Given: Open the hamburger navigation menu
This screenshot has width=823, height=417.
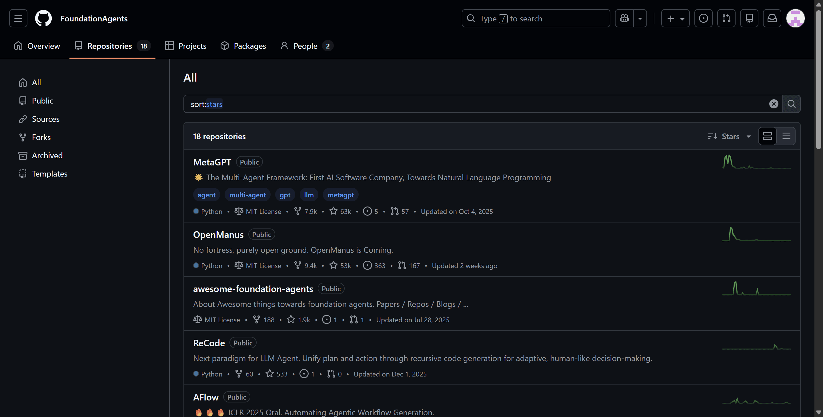Looking at the screenshot, I should (x=18, y=19).
